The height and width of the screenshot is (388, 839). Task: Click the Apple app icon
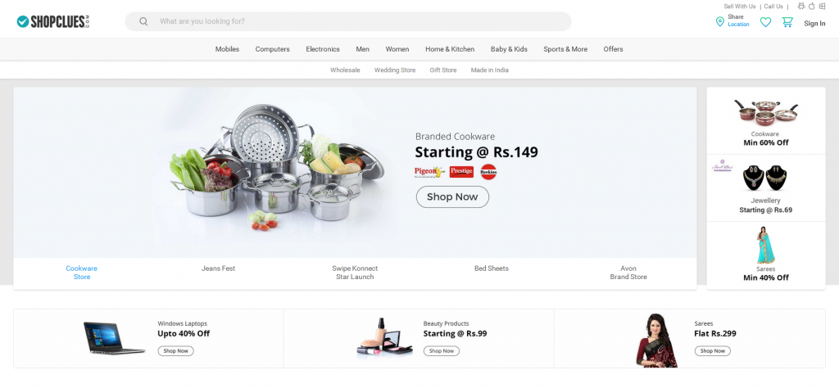click(811, 7)
